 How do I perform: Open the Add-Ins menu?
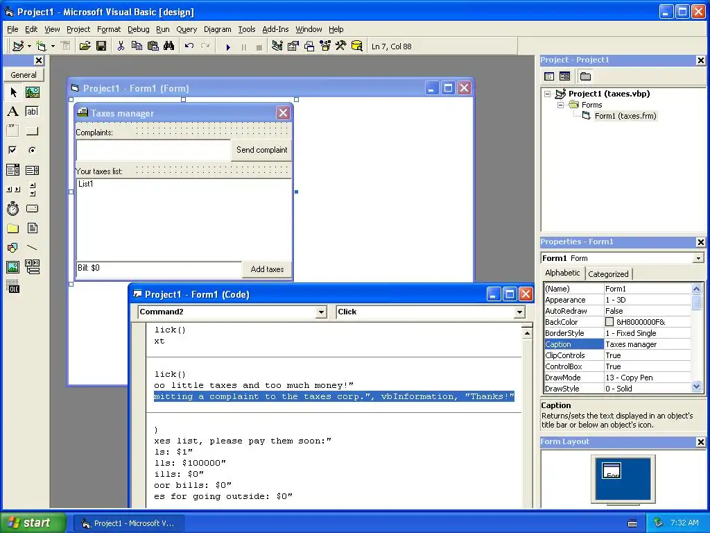tap(275, 29)
